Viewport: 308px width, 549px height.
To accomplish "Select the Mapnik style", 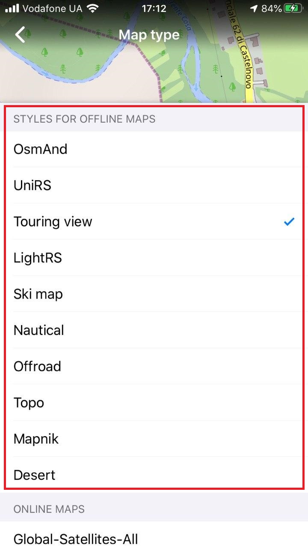I will tap(154, 439).
